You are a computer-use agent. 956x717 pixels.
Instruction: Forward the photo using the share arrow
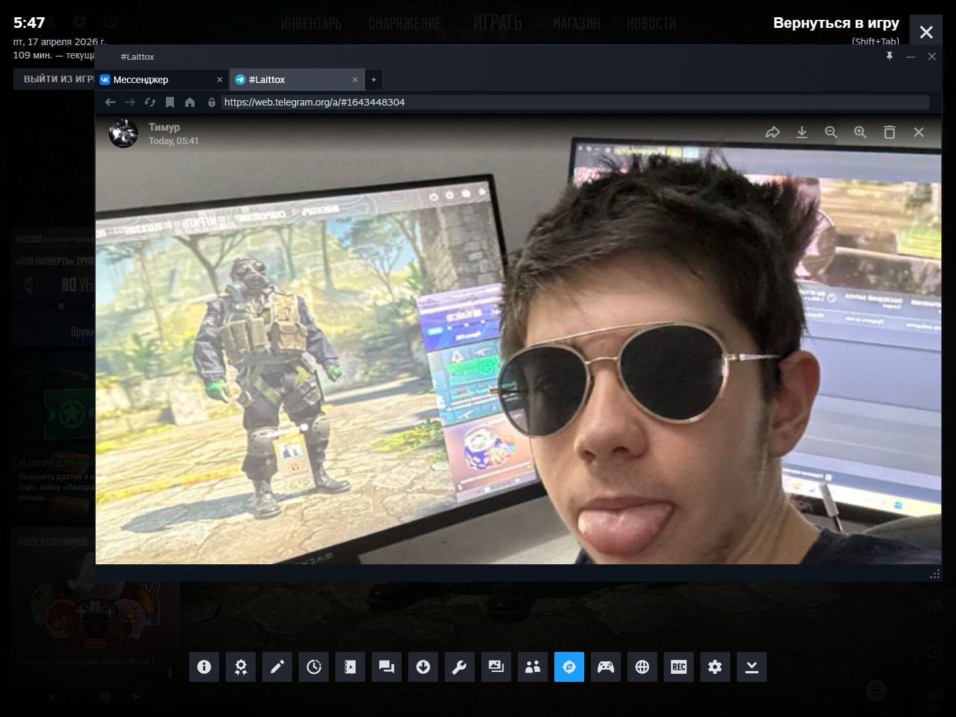click(x=773, y=132)
